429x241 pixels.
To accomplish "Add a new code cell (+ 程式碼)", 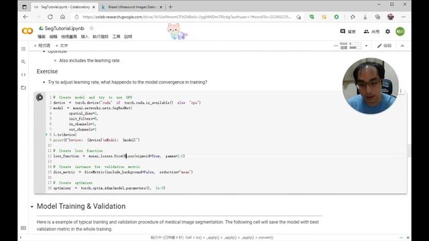I will (42, 46).
